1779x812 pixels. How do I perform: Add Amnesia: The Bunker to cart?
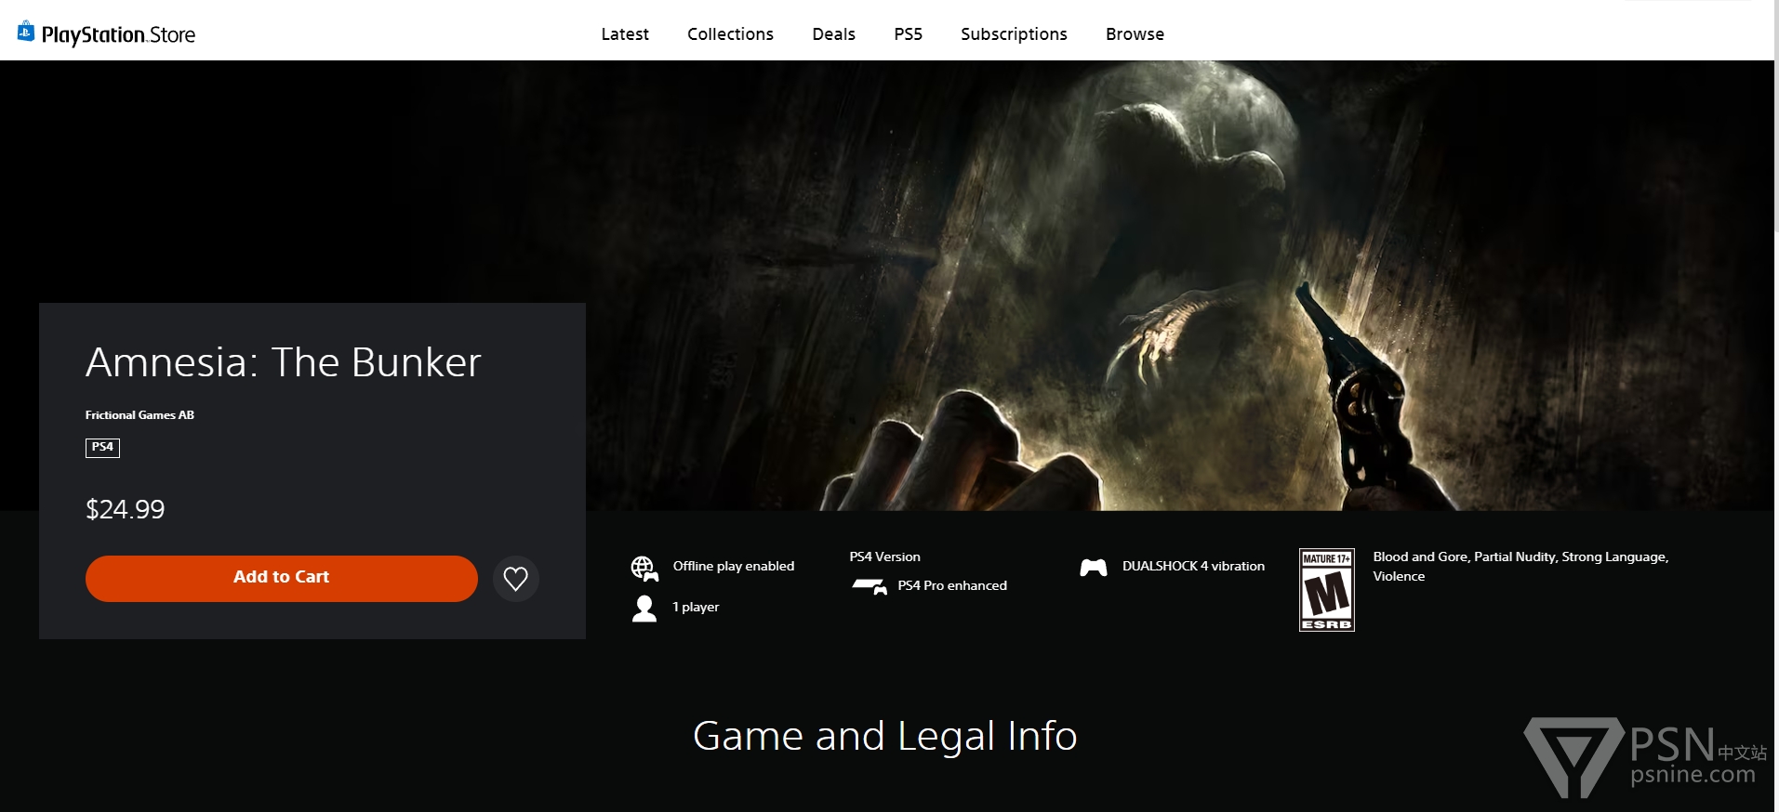coord(282,579)
